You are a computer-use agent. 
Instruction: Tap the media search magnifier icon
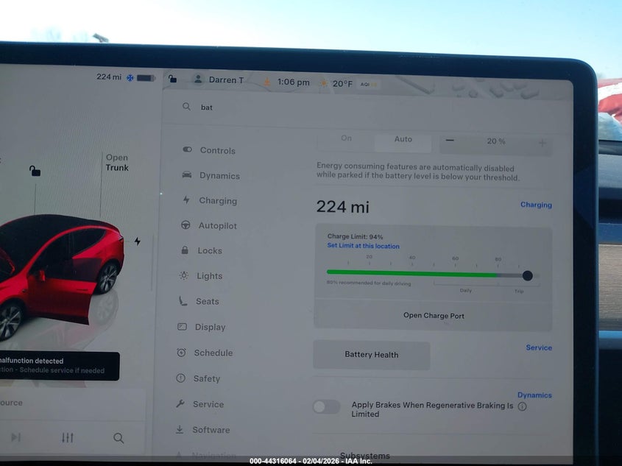(x=119, y=438)
